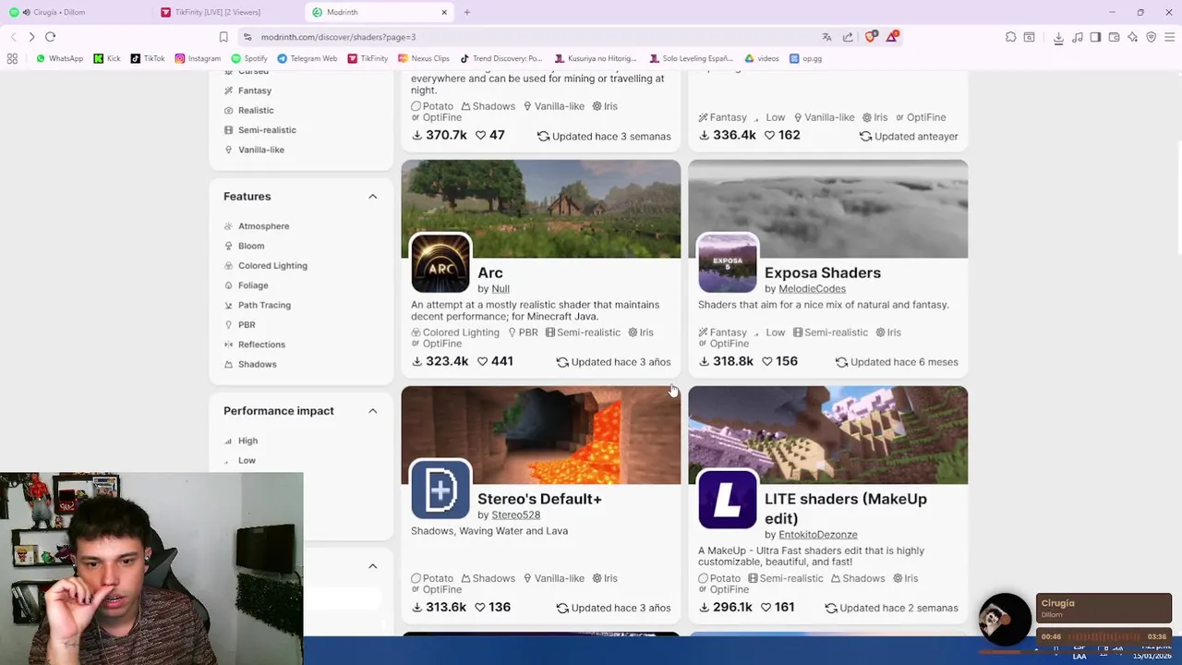Click the LITE shaders purple L logo
1182x665 pixels.
[728, 500]
